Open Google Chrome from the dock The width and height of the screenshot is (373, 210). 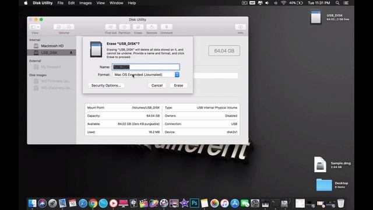(x=93, y=203)
